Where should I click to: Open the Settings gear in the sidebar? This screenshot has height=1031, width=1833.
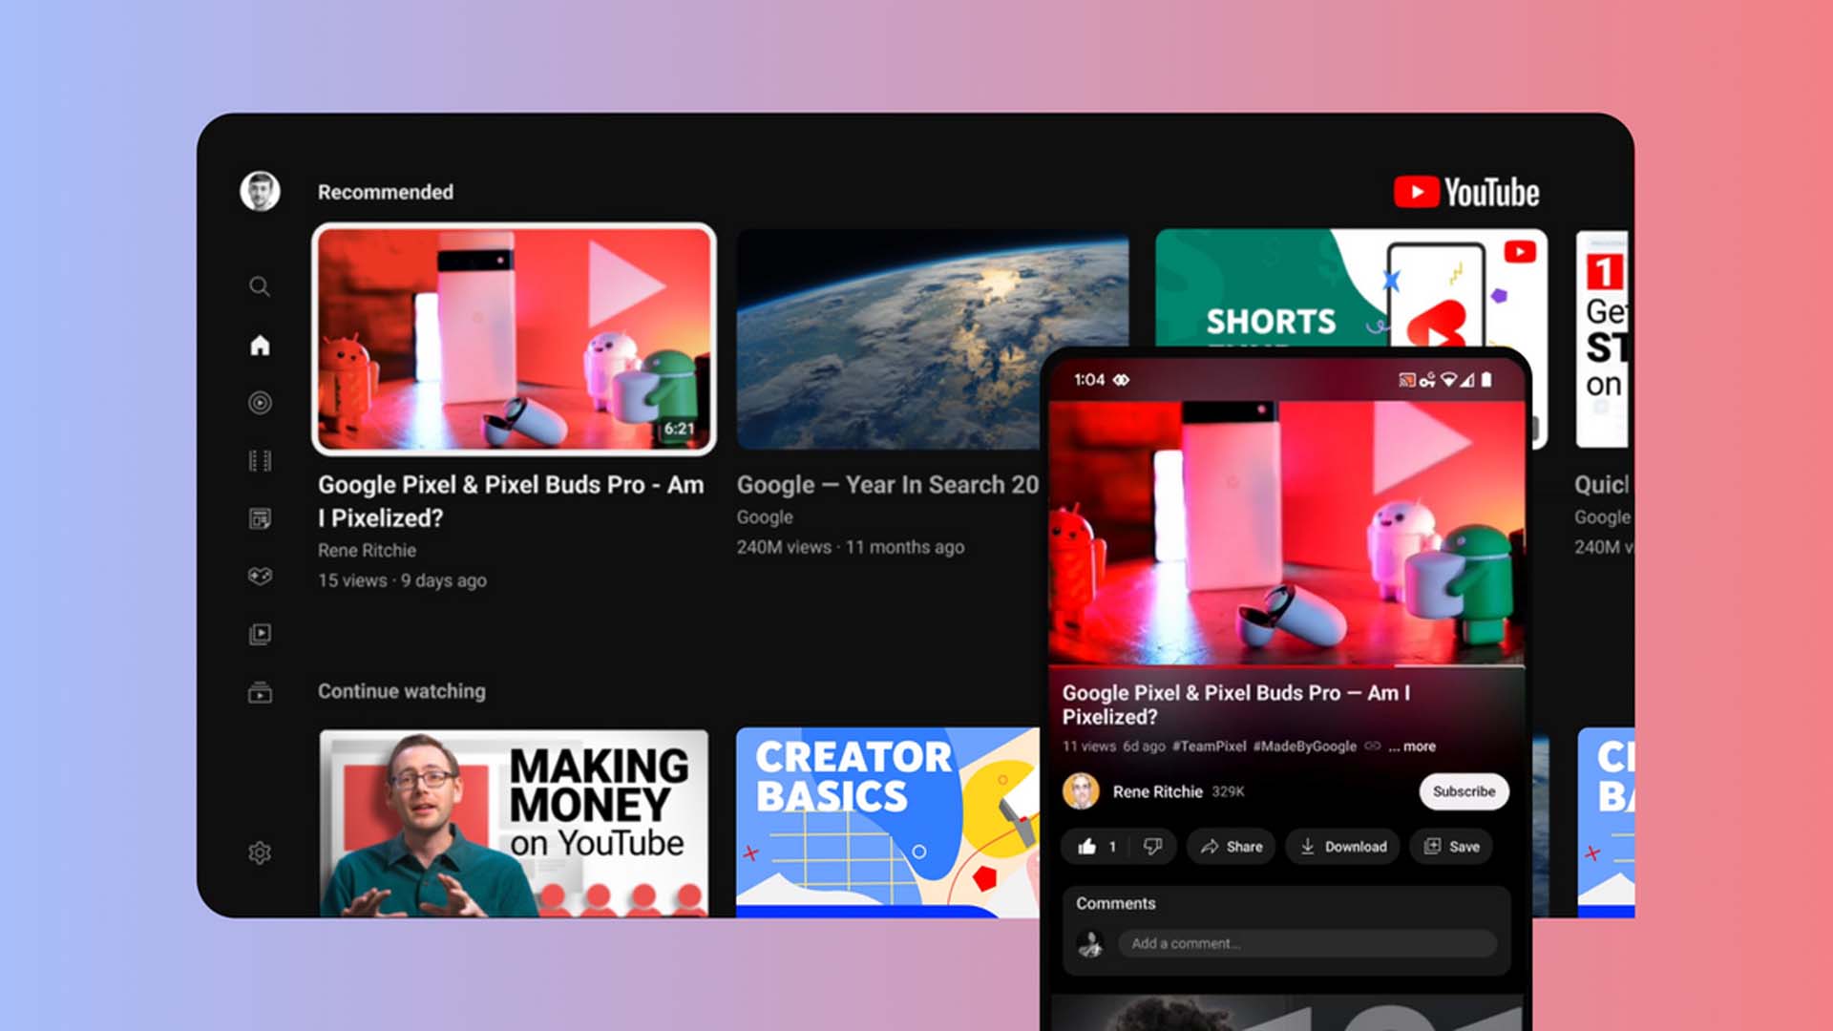[260, 852]
